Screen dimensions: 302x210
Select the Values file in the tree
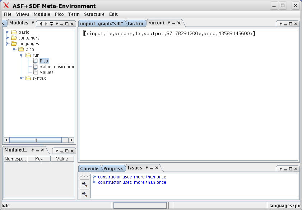[47, 72]
